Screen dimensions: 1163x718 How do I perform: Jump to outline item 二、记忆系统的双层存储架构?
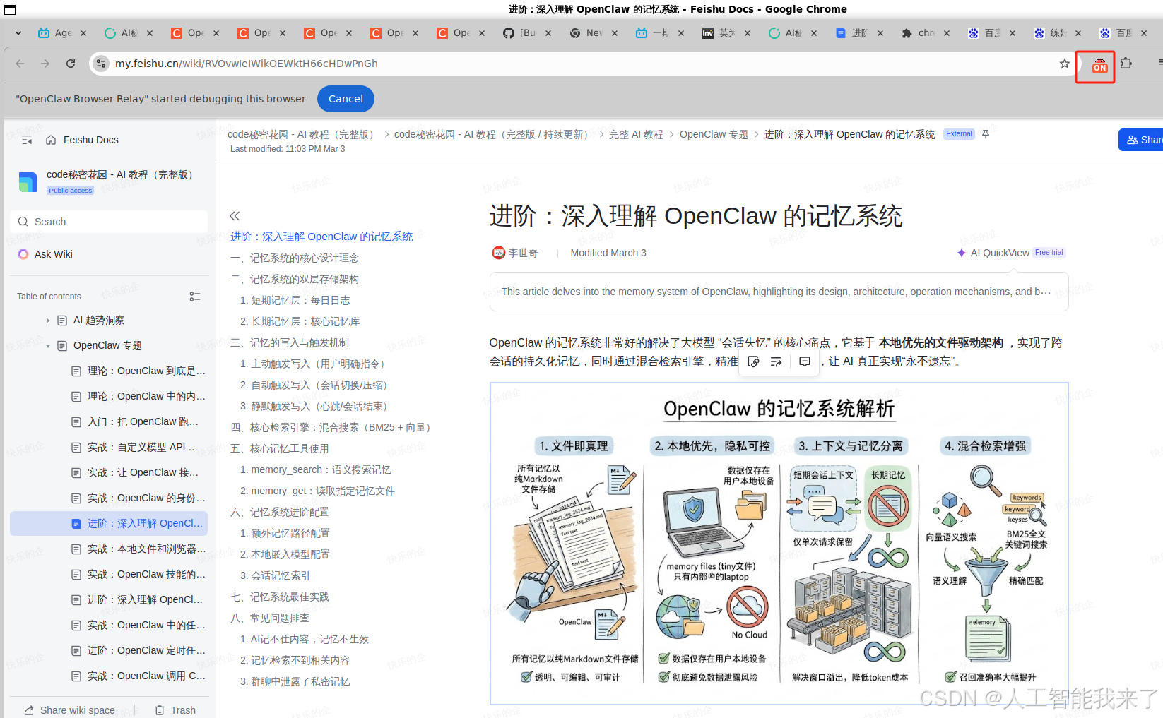(295, 280)
